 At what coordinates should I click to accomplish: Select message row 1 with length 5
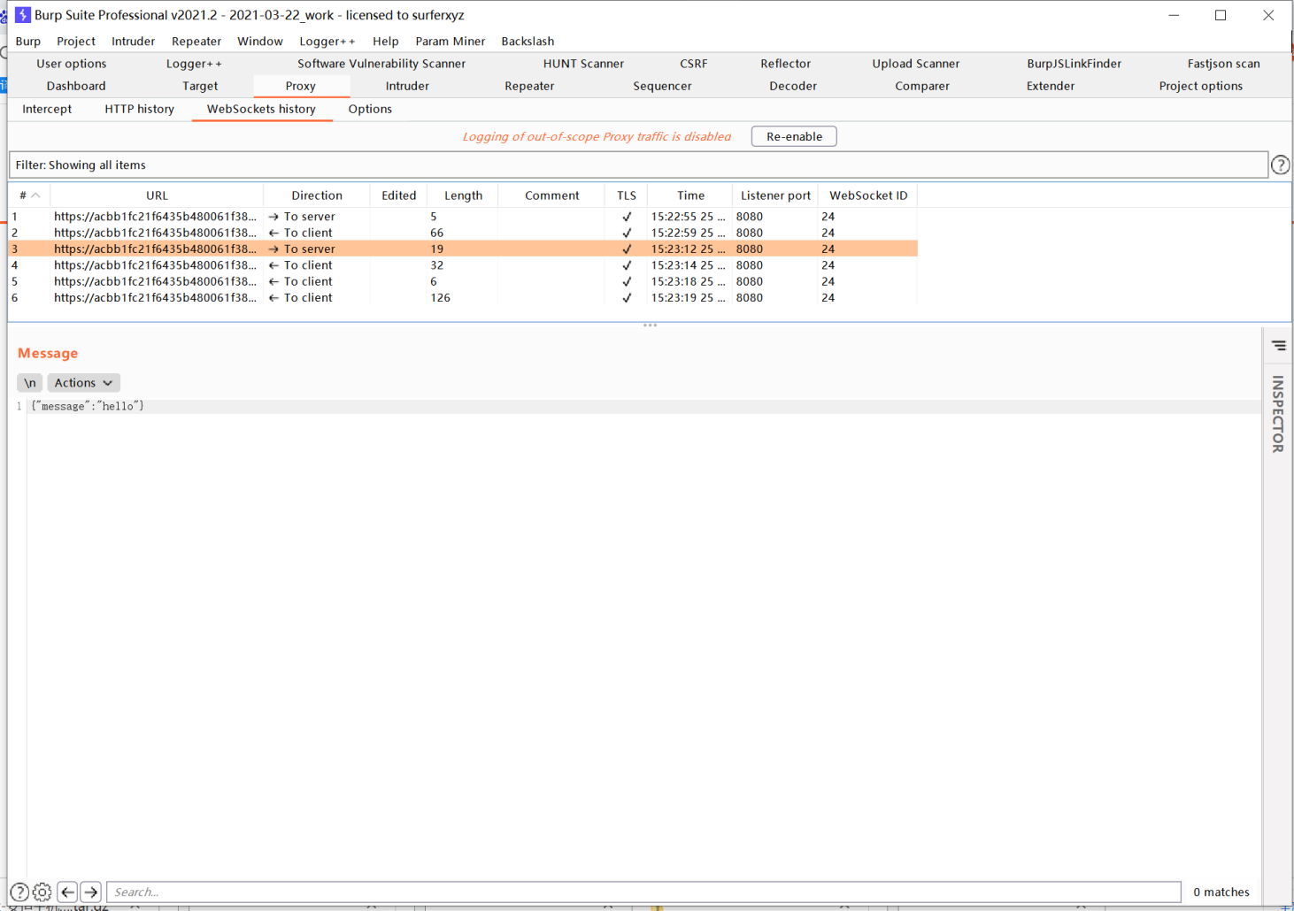tap(463, 217)
